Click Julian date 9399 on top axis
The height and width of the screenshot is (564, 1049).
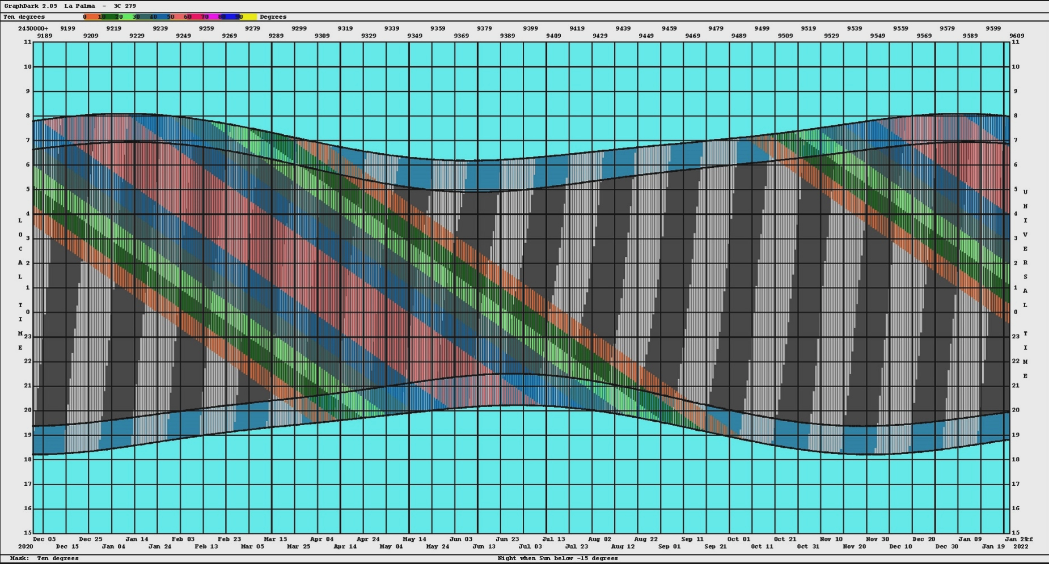coord(530,28)
